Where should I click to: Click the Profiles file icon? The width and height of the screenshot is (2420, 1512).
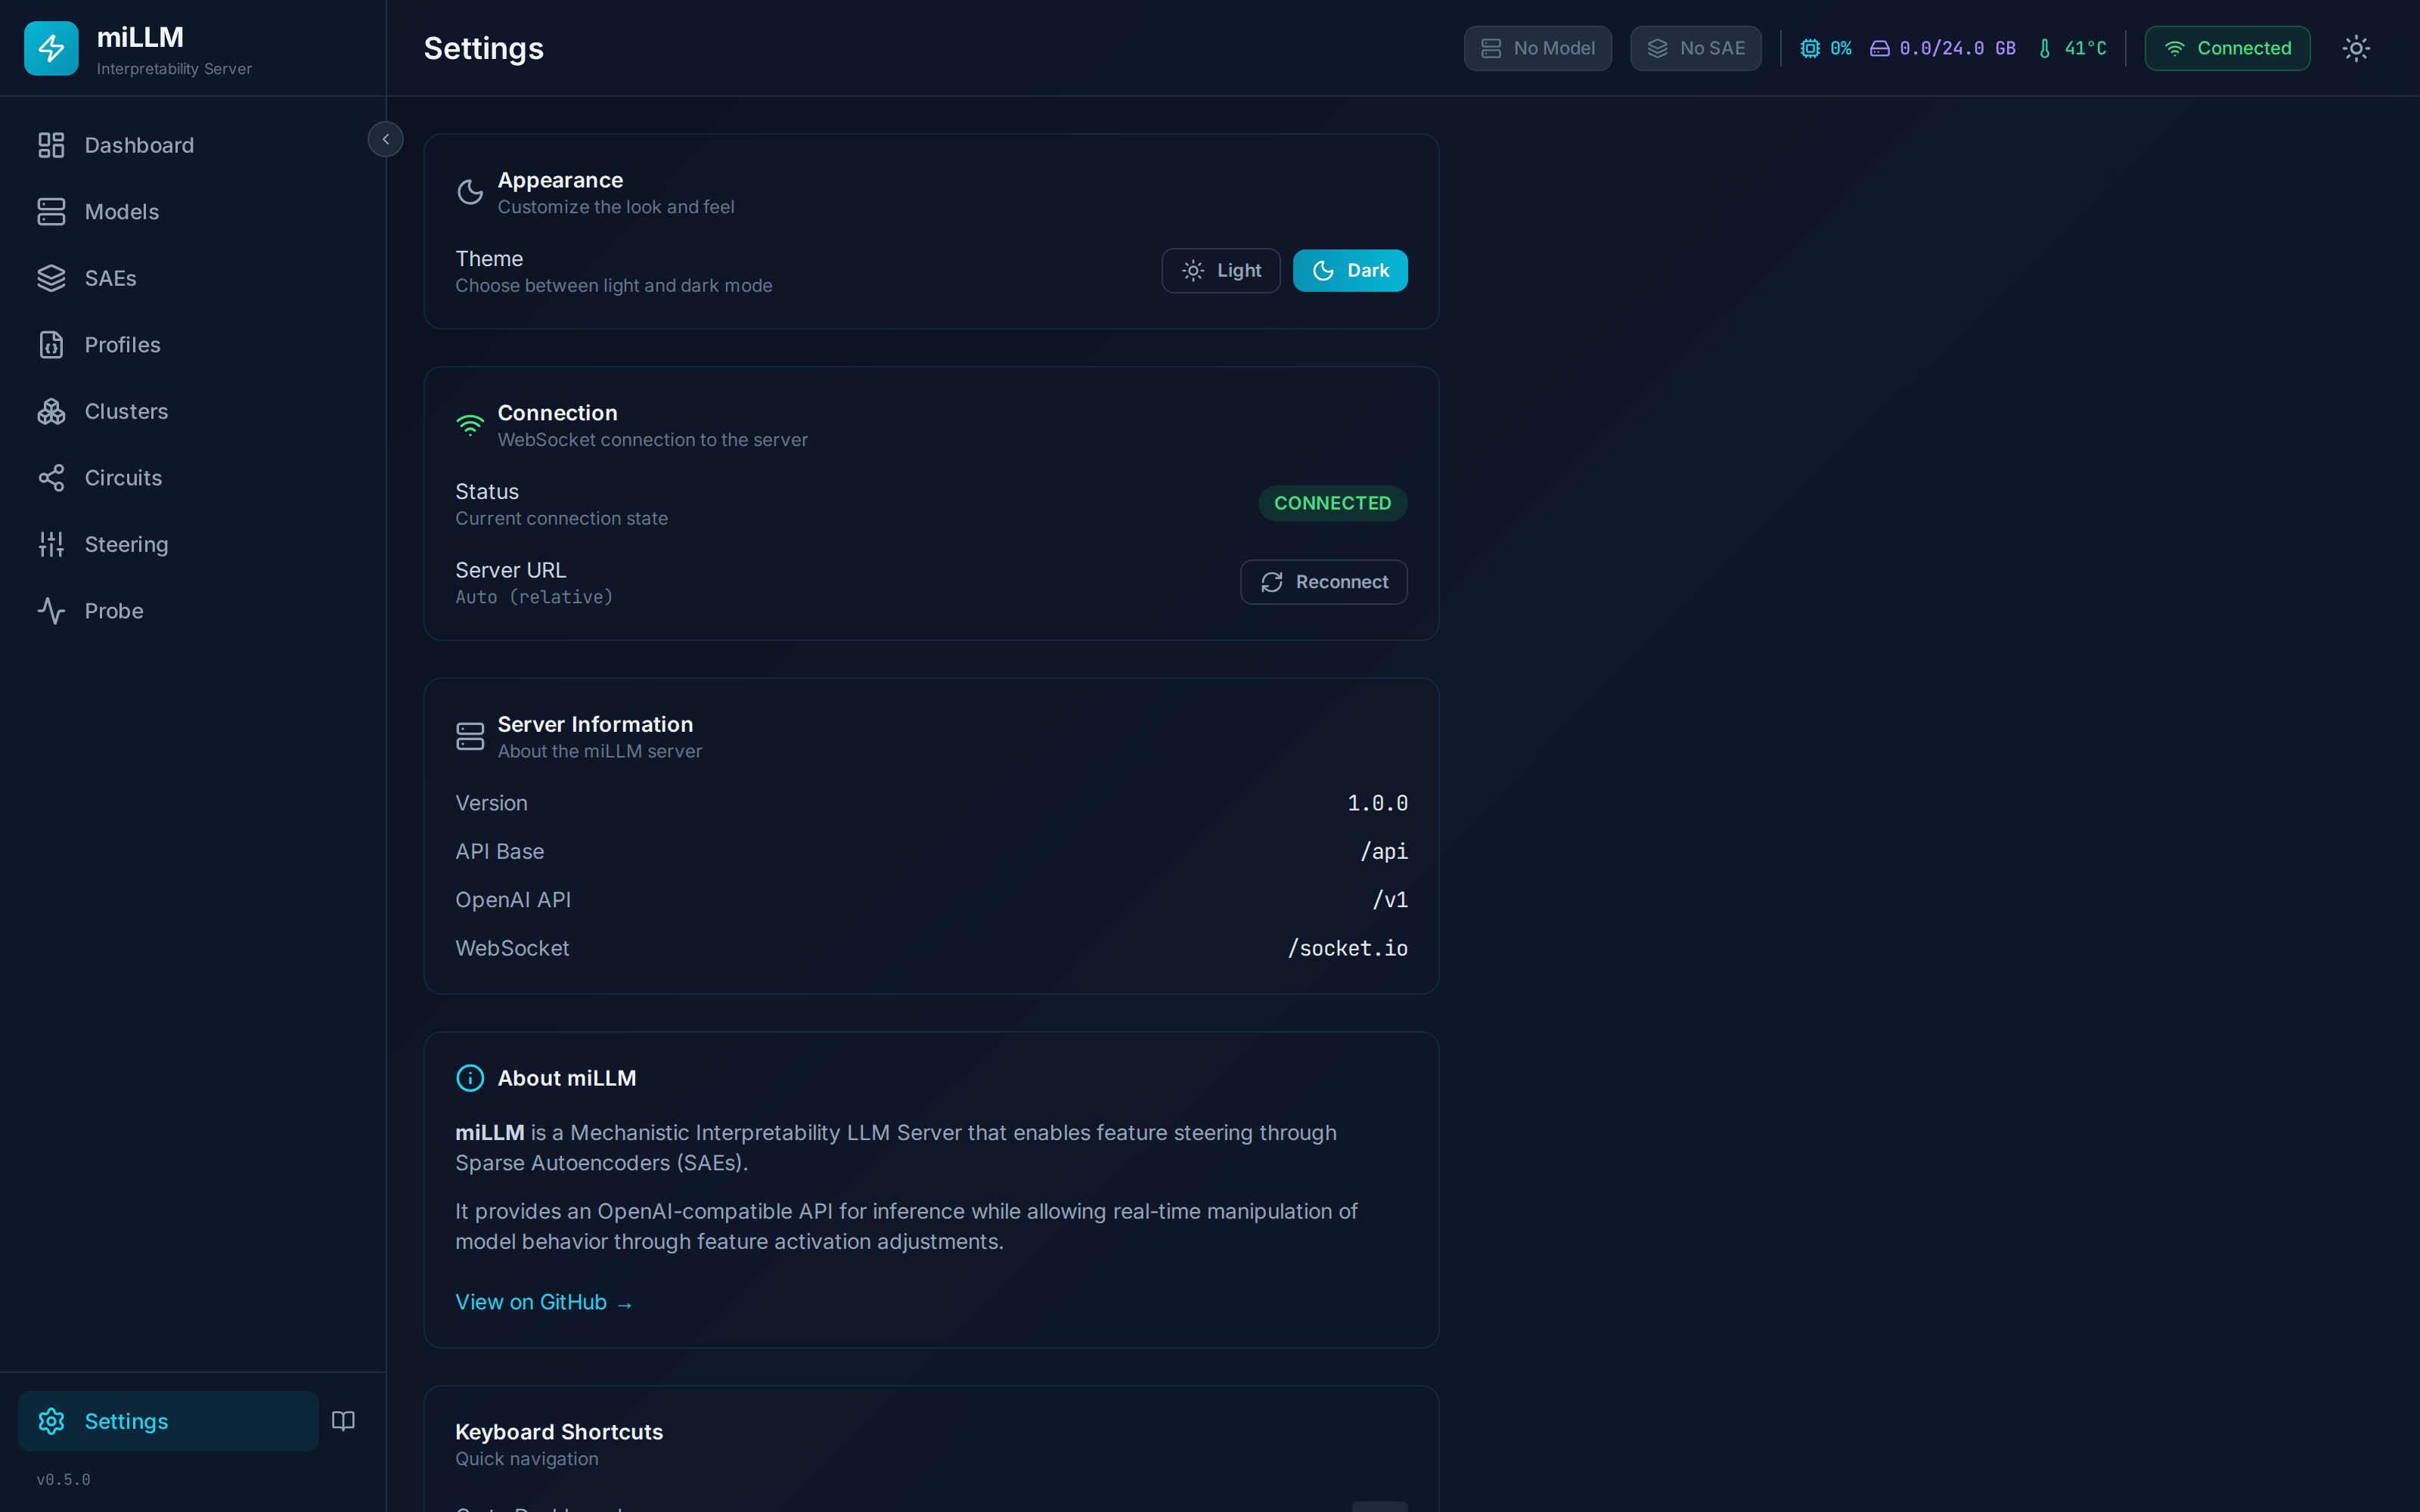[51, 345]
